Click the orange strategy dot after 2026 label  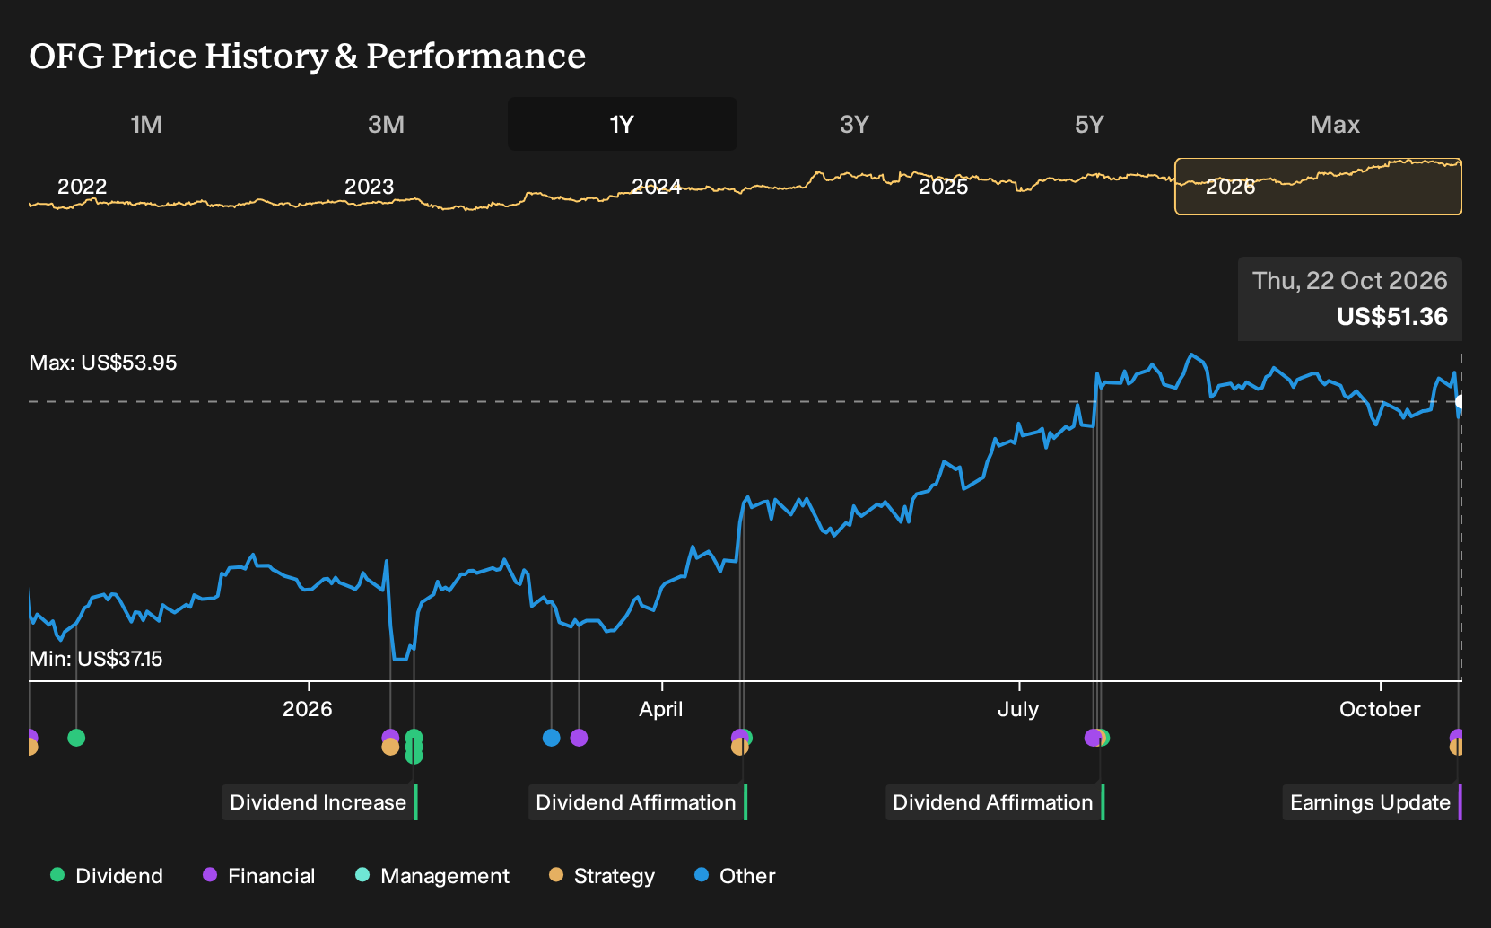[390, 747]
